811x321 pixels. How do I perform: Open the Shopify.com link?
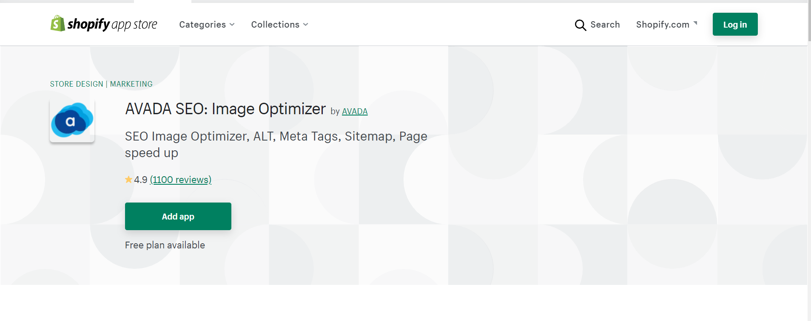click(666, 25)
